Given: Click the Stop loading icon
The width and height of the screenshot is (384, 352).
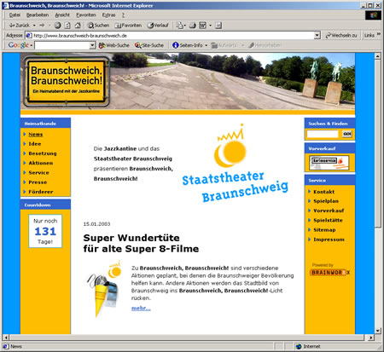Looking at the screenshot, I should pos(58,26).
